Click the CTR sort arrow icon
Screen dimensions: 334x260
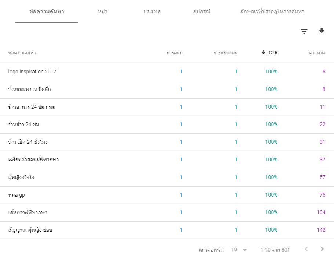click(264, 52)
